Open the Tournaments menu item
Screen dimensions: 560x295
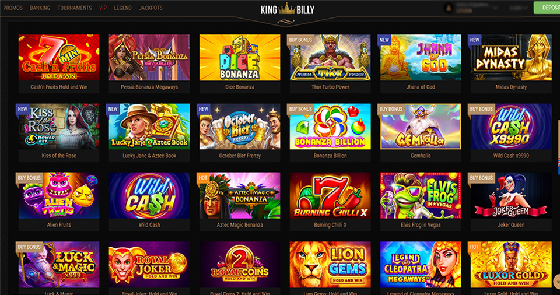click(x=75, y=8)
